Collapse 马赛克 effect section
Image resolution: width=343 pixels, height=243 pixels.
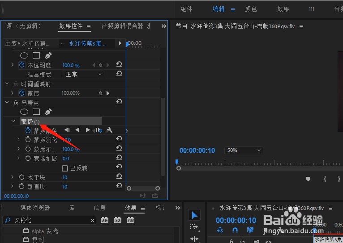(7, 102)
